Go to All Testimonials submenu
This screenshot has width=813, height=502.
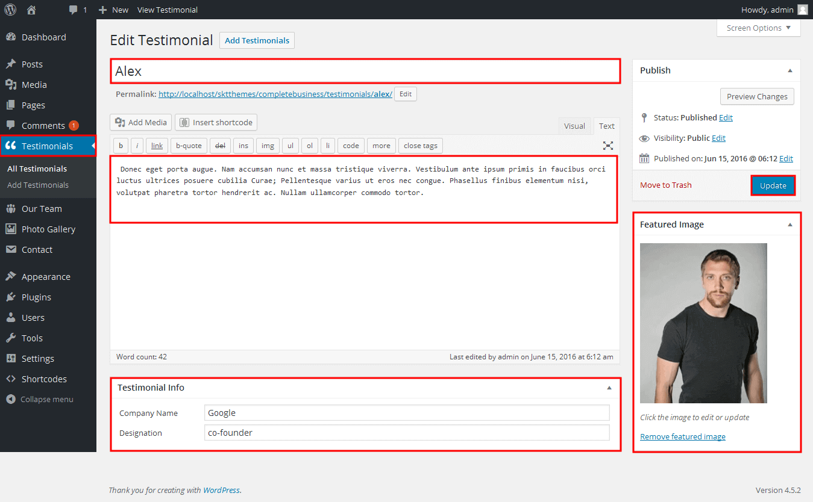37,169
